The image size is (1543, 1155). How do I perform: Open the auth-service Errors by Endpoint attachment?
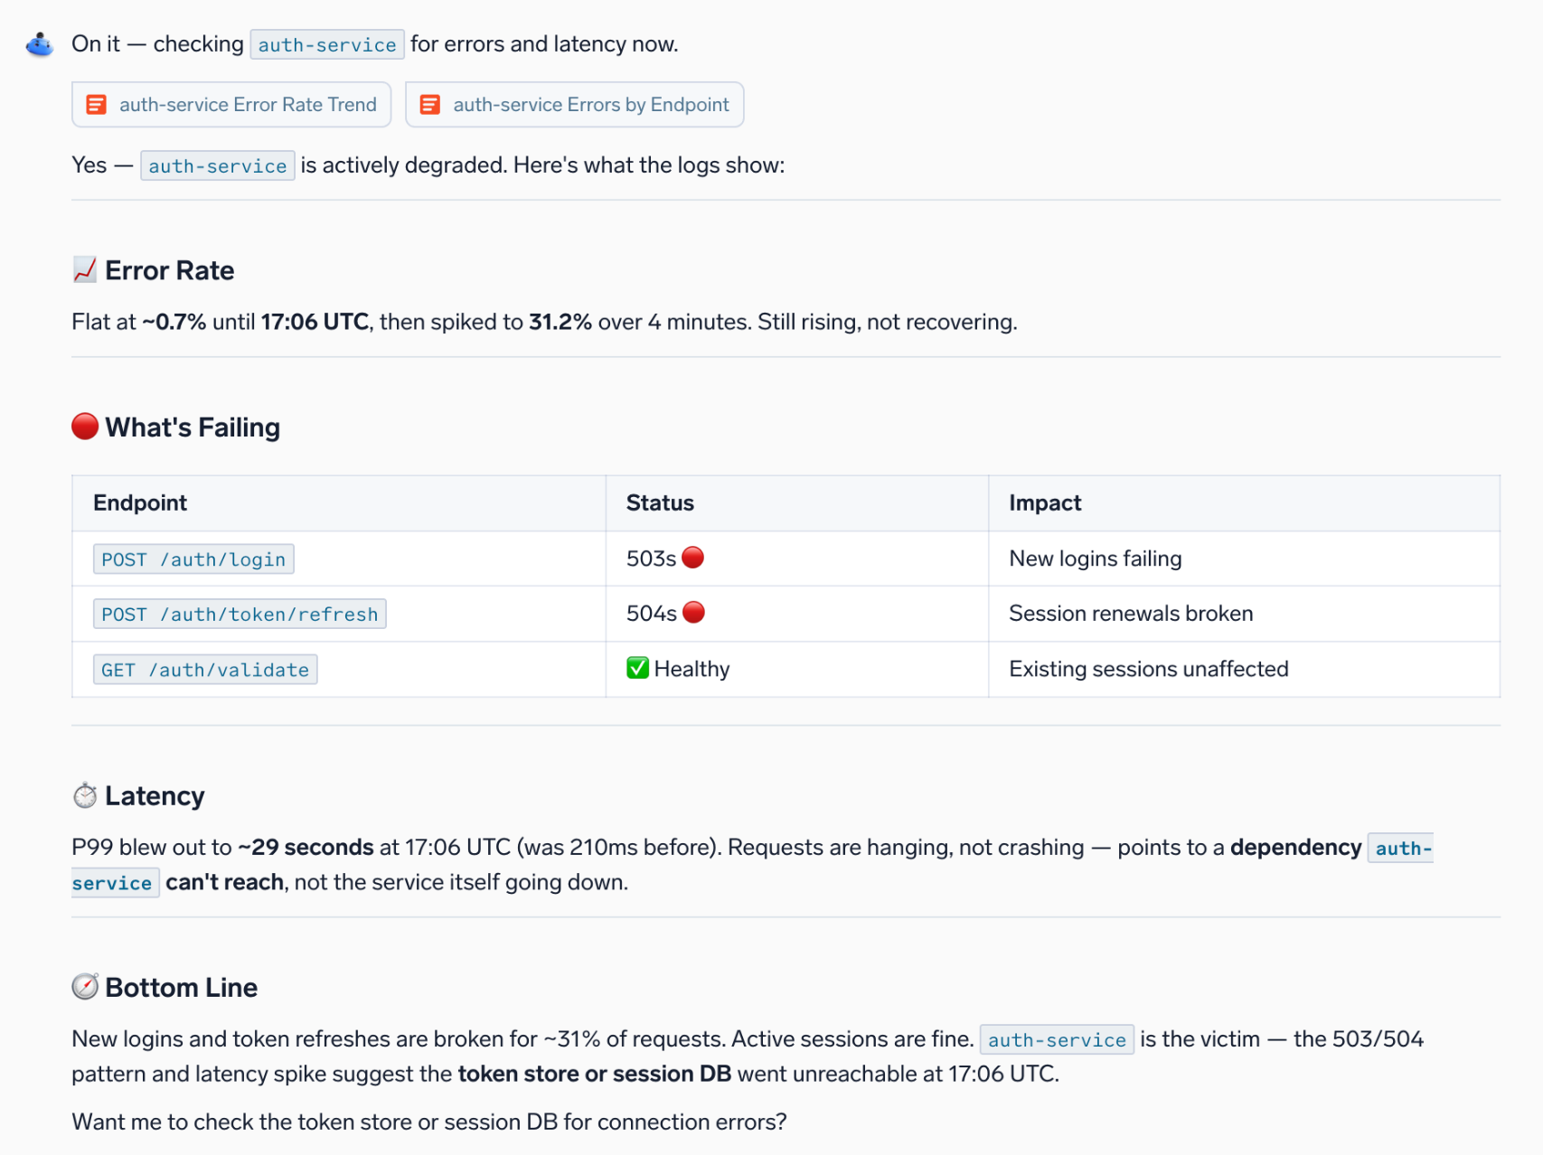[575, 105]
